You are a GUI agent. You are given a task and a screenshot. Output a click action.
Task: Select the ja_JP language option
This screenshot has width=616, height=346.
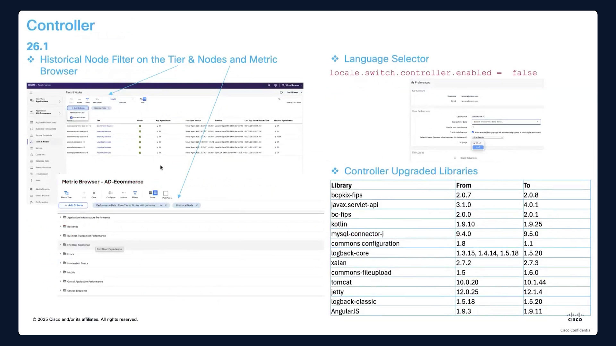(478, 147)
